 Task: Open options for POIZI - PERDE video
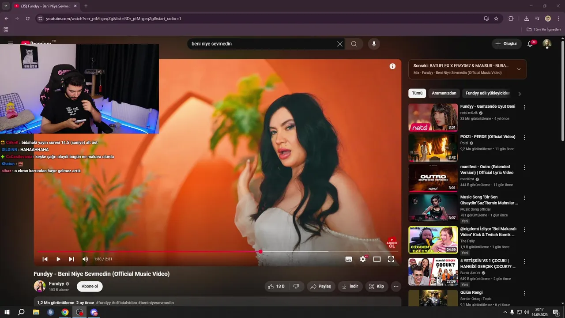pyautogui.click(x=524, y=138)
